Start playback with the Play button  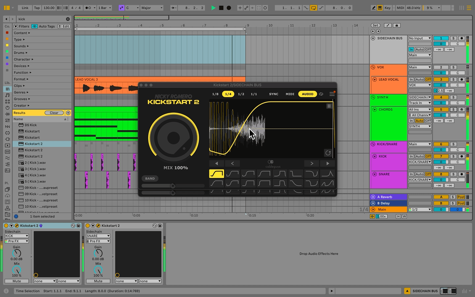tap(213, 8)
